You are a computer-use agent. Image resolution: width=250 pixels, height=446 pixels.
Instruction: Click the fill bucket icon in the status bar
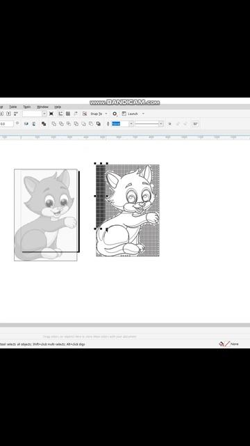pos(222,344)
